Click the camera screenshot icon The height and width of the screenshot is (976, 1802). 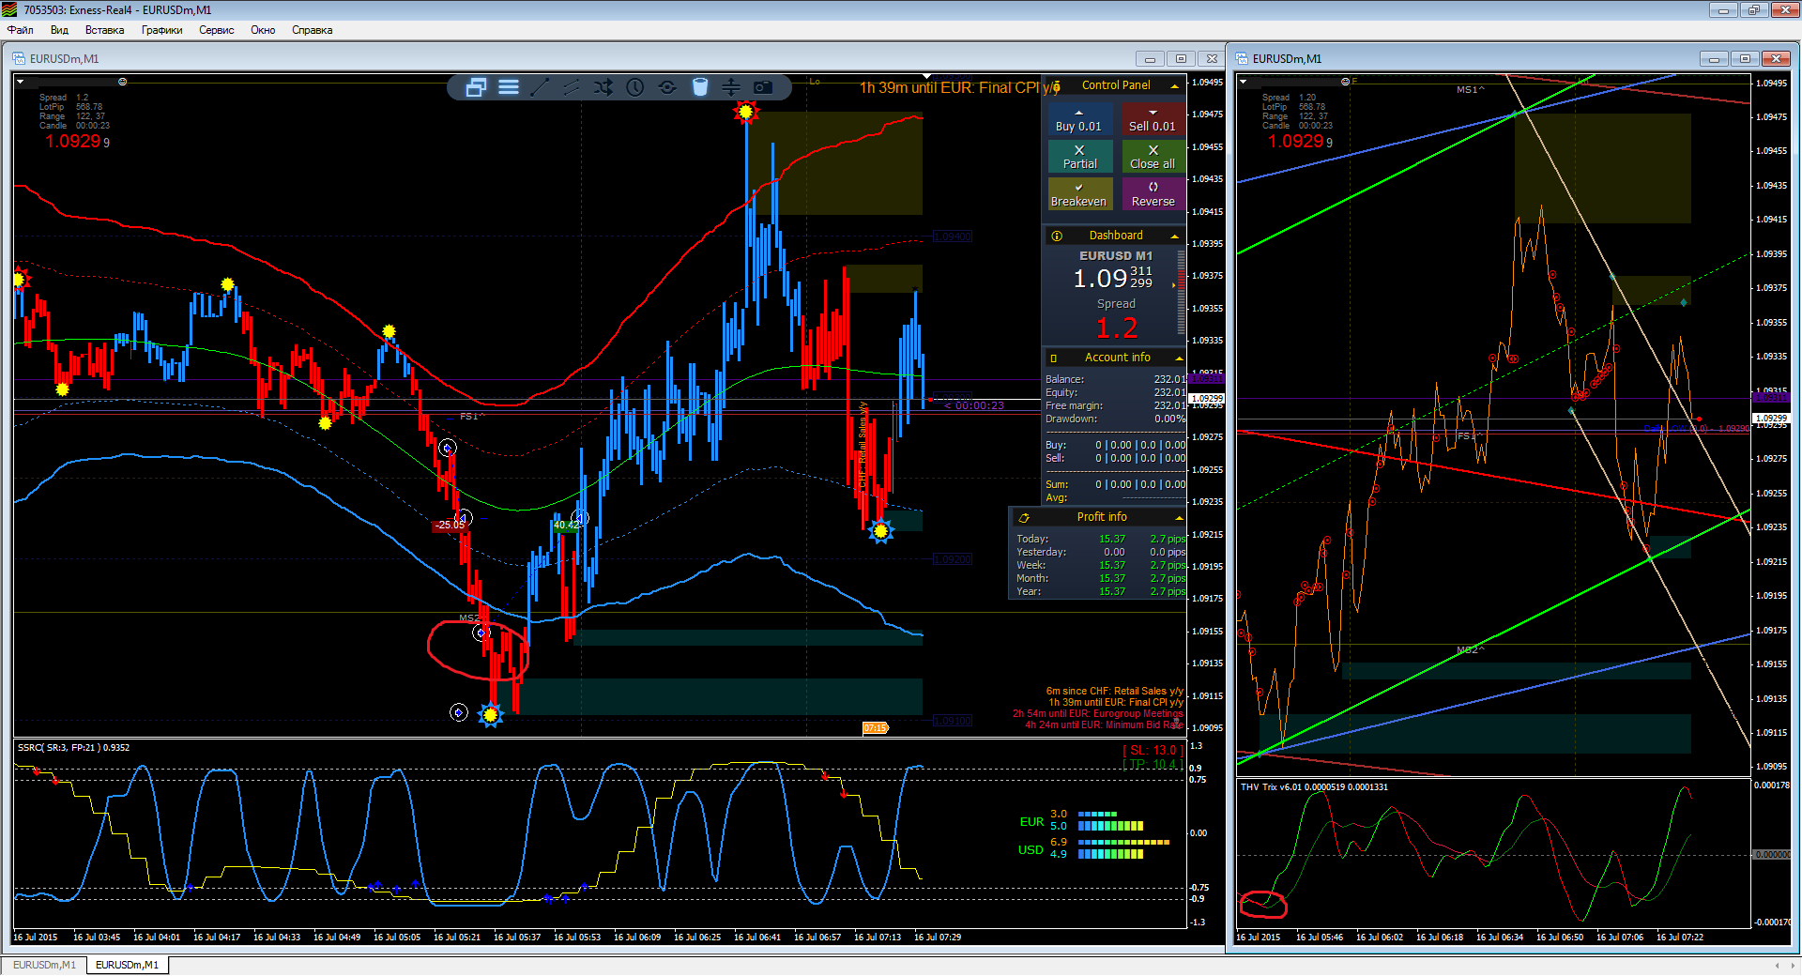point(763,87)
